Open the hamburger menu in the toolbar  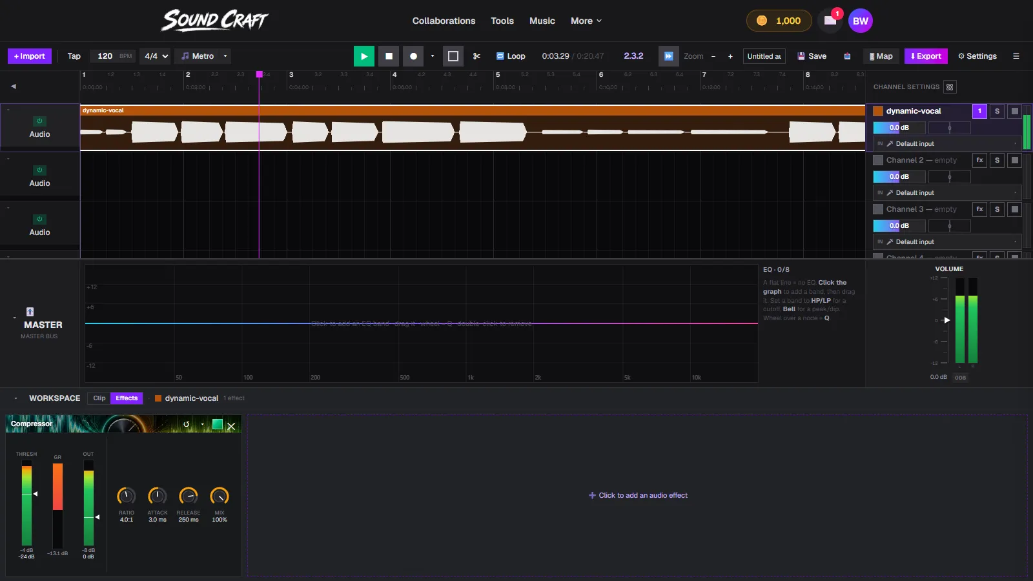pos(1016,56)
